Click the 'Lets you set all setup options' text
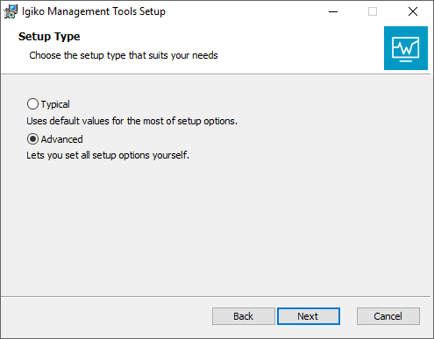Viewport: 434px width, 339px height. 108,155
